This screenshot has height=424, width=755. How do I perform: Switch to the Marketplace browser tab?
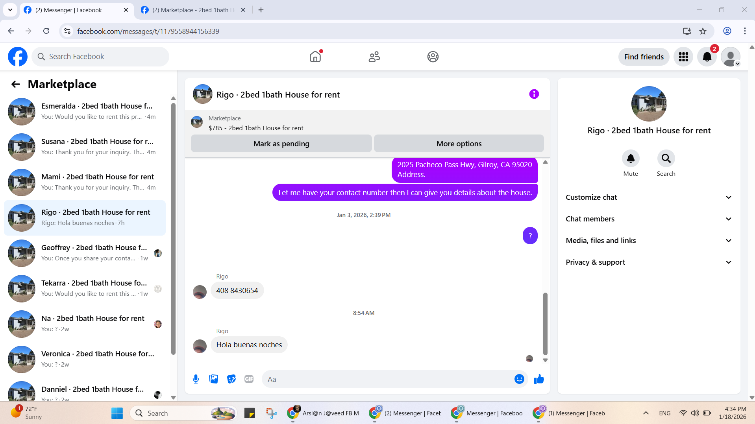(x=193, y=10)
